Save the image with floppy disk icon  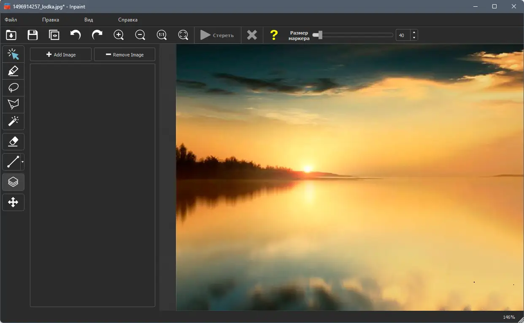click(x=32, y=35)
